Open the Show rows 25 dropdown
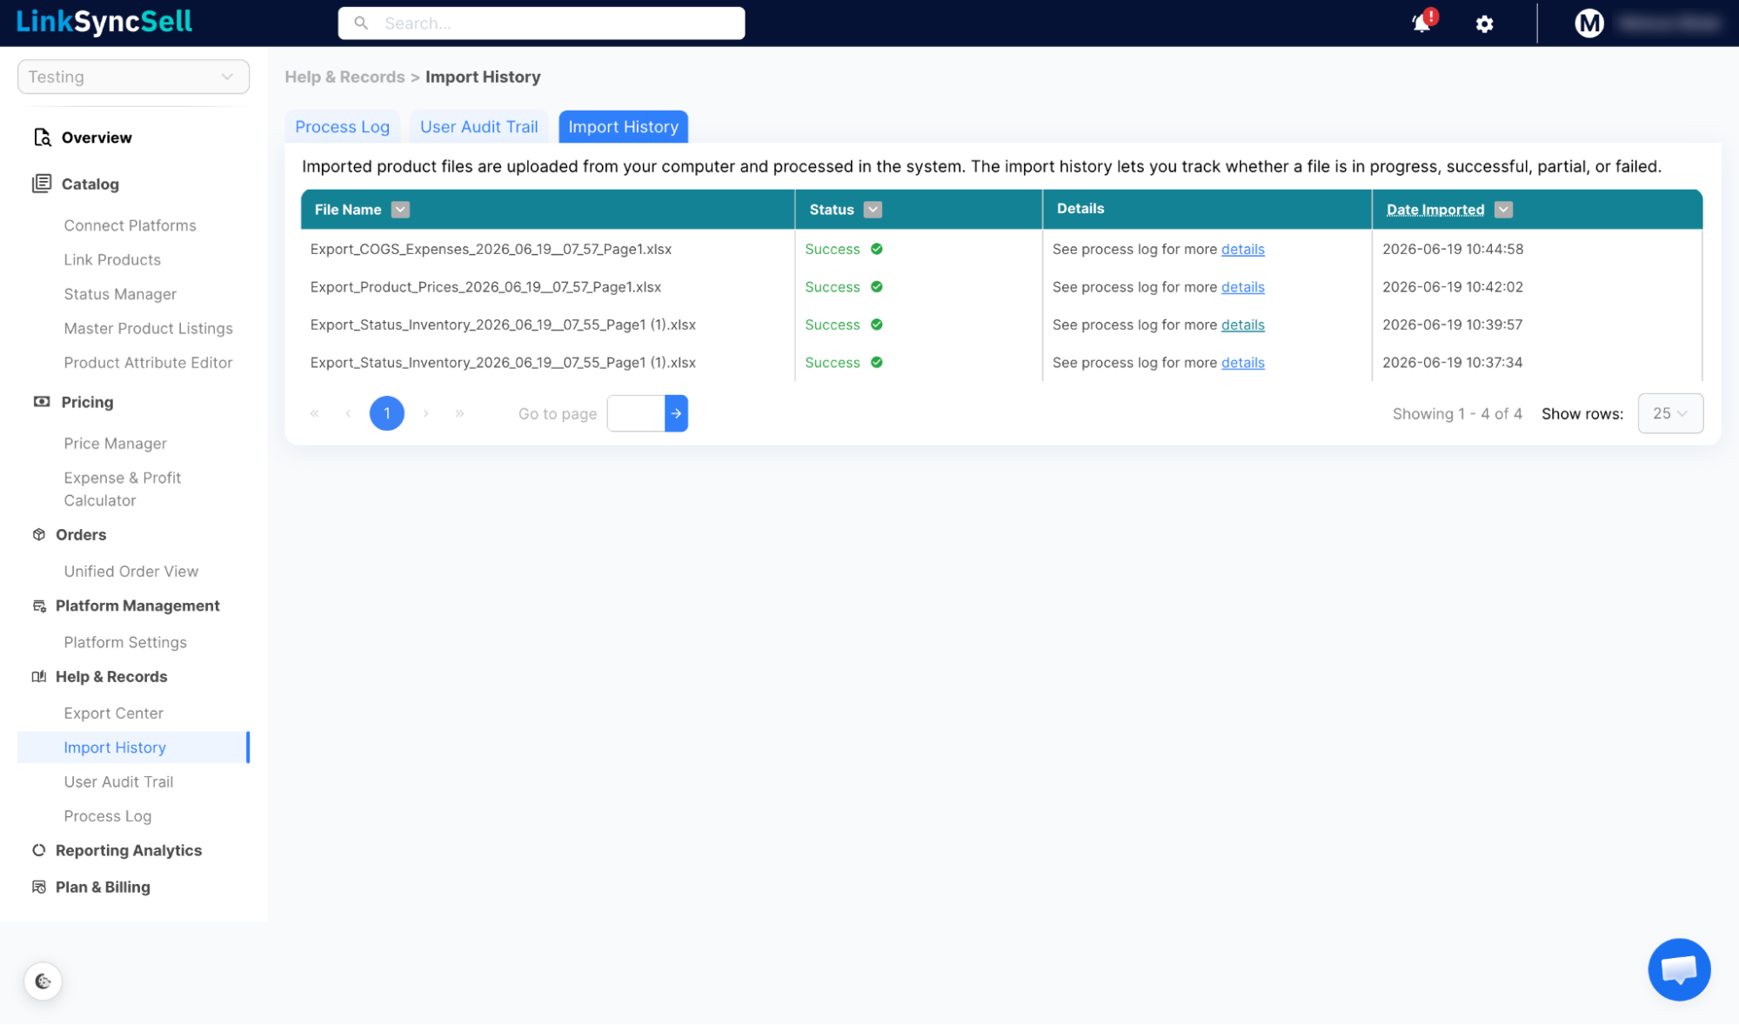The width and height of the screenshot is (1739, 1025). [x=1670, y=413]
